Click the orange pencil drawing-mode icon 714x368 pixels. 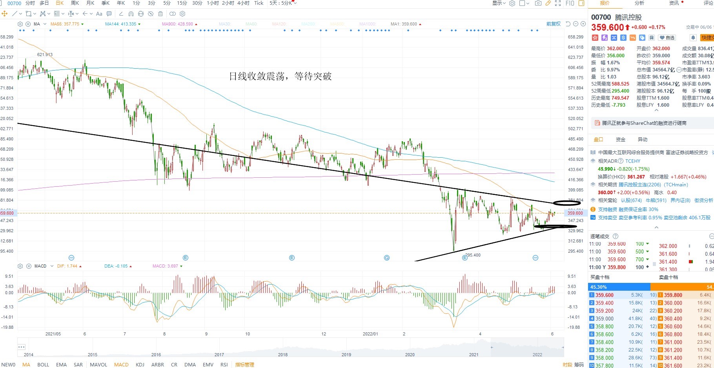pos(548,3)
